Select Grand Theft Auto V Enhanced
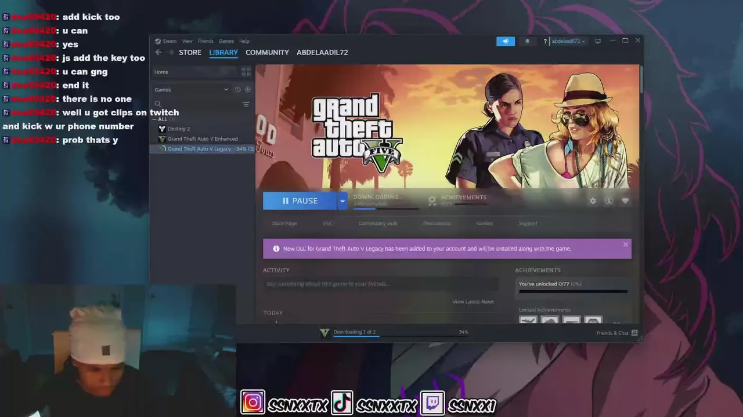This screenshot has height=417, width=743. click(202, 139)
